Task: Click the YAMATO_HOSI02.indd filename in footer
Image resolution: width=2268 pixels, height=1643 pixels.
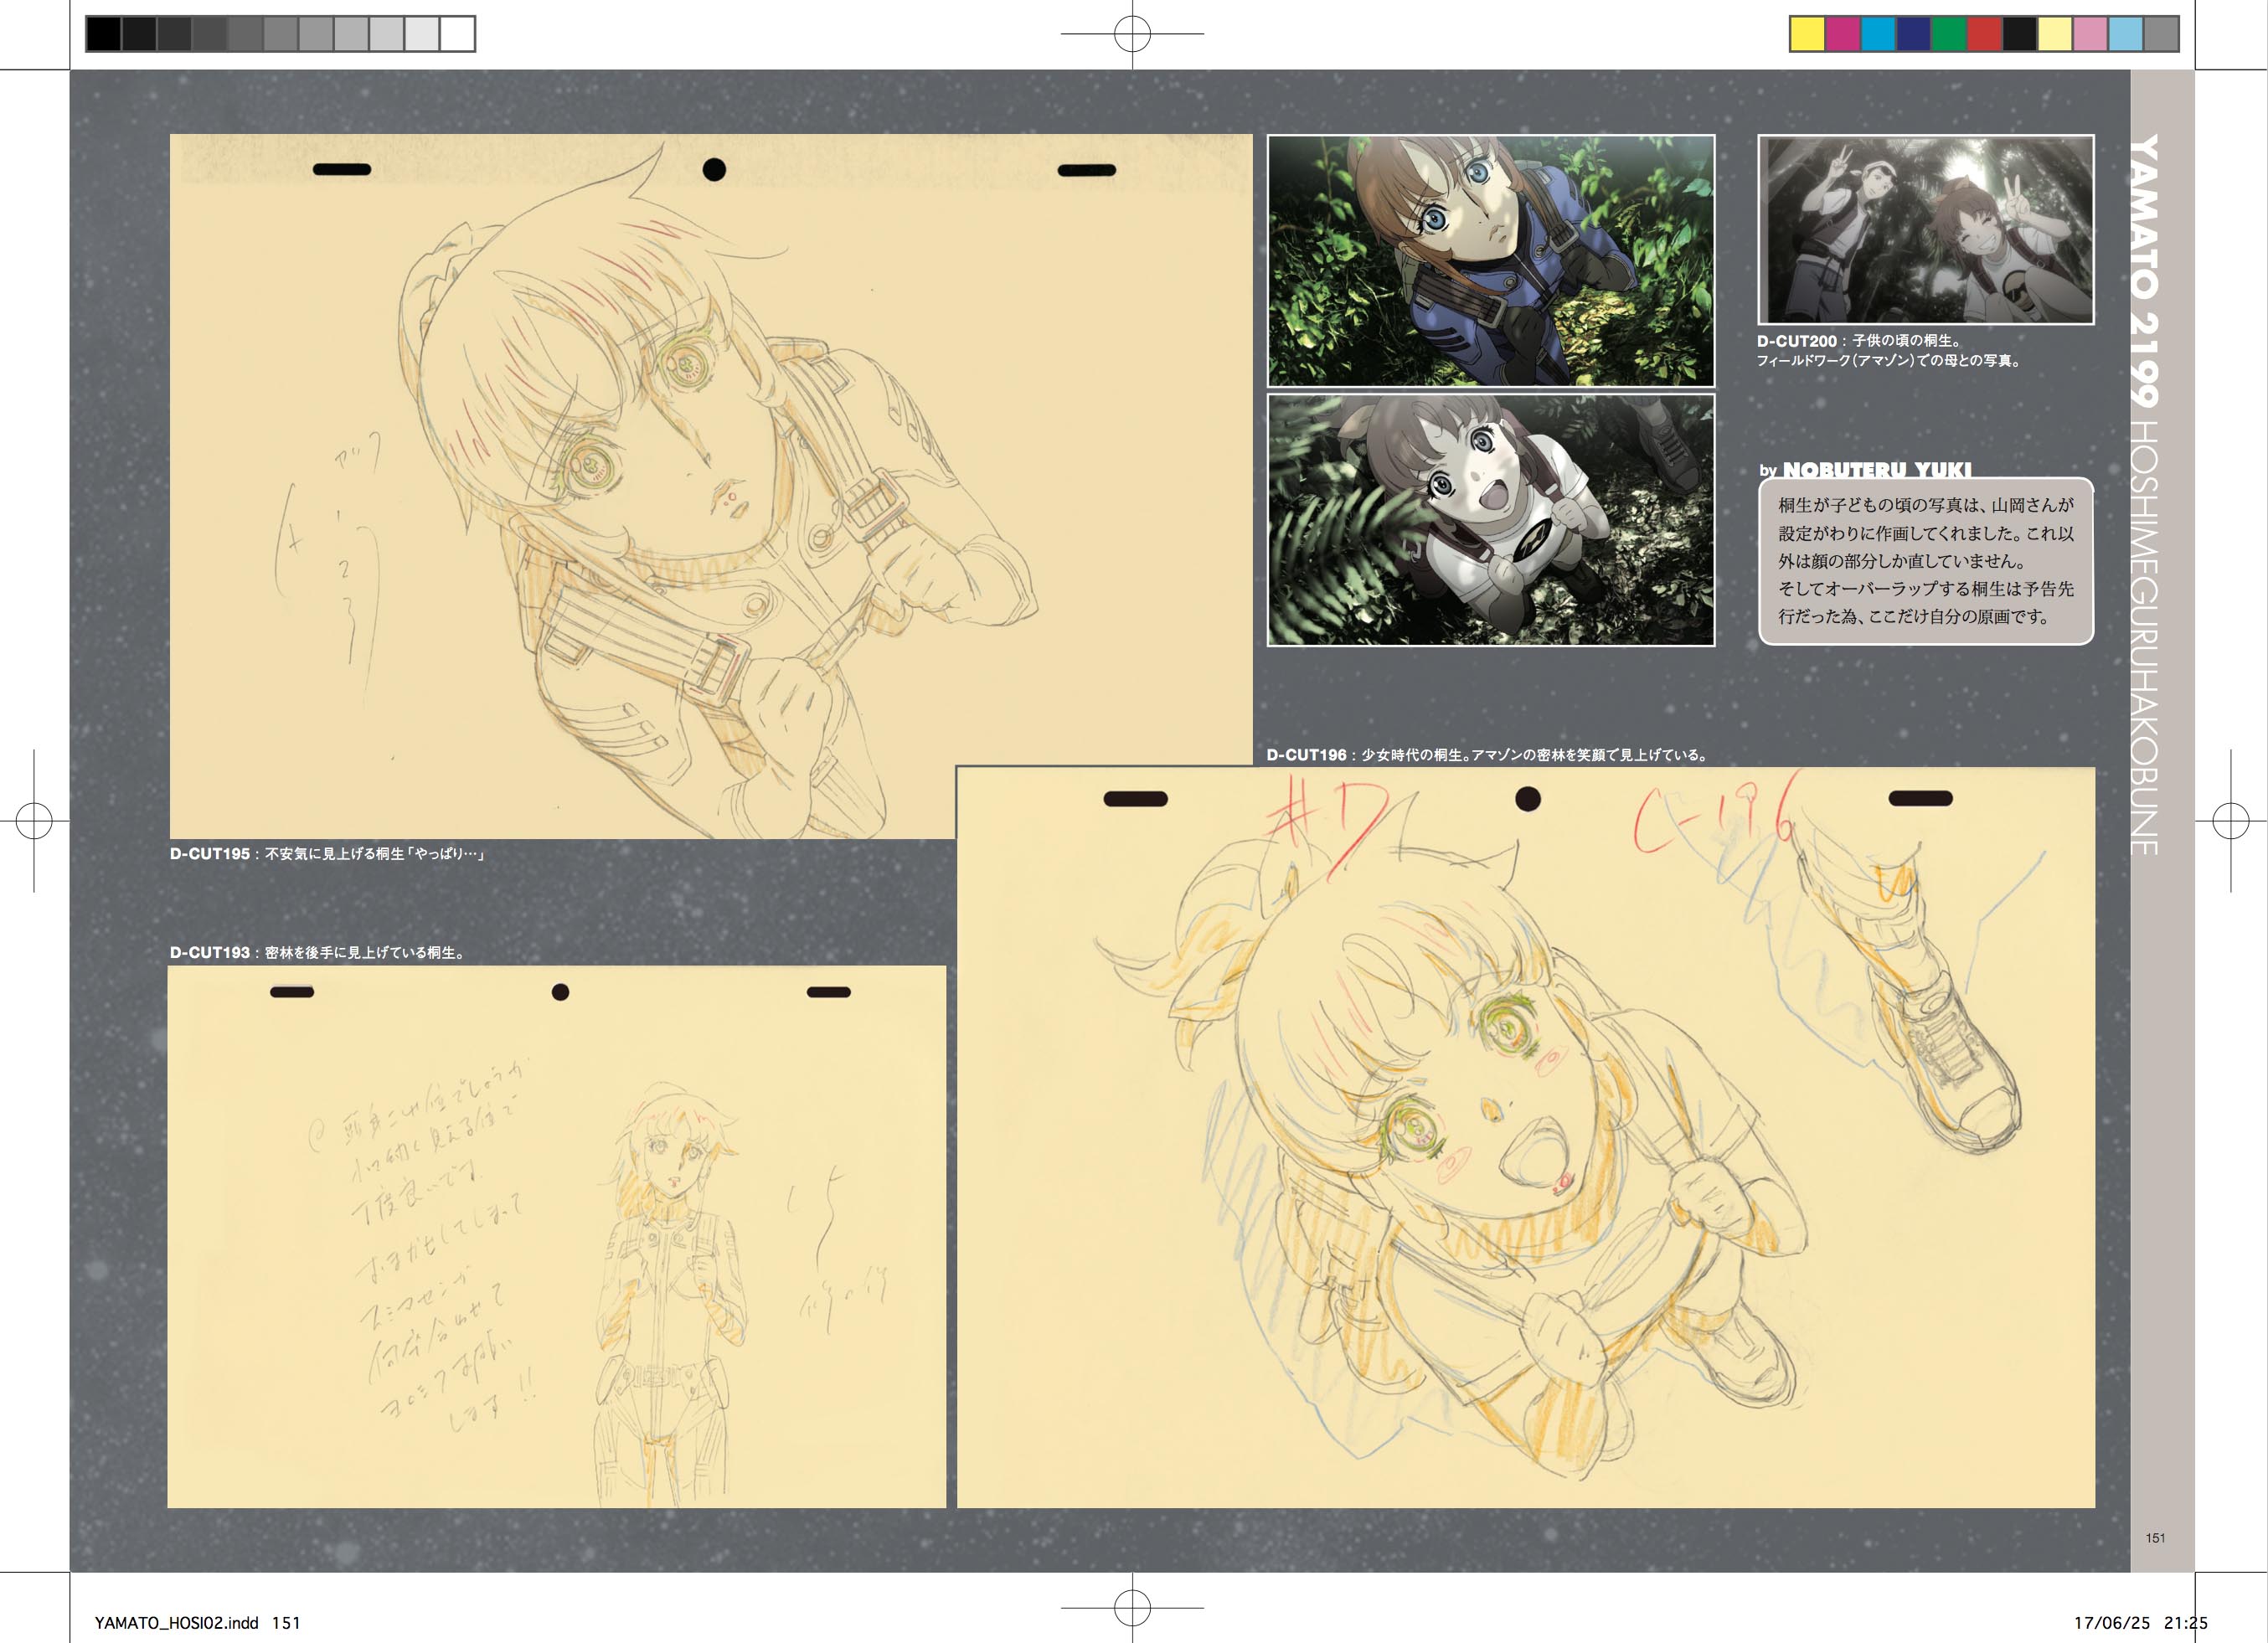Action: (x=177, y=1623)
